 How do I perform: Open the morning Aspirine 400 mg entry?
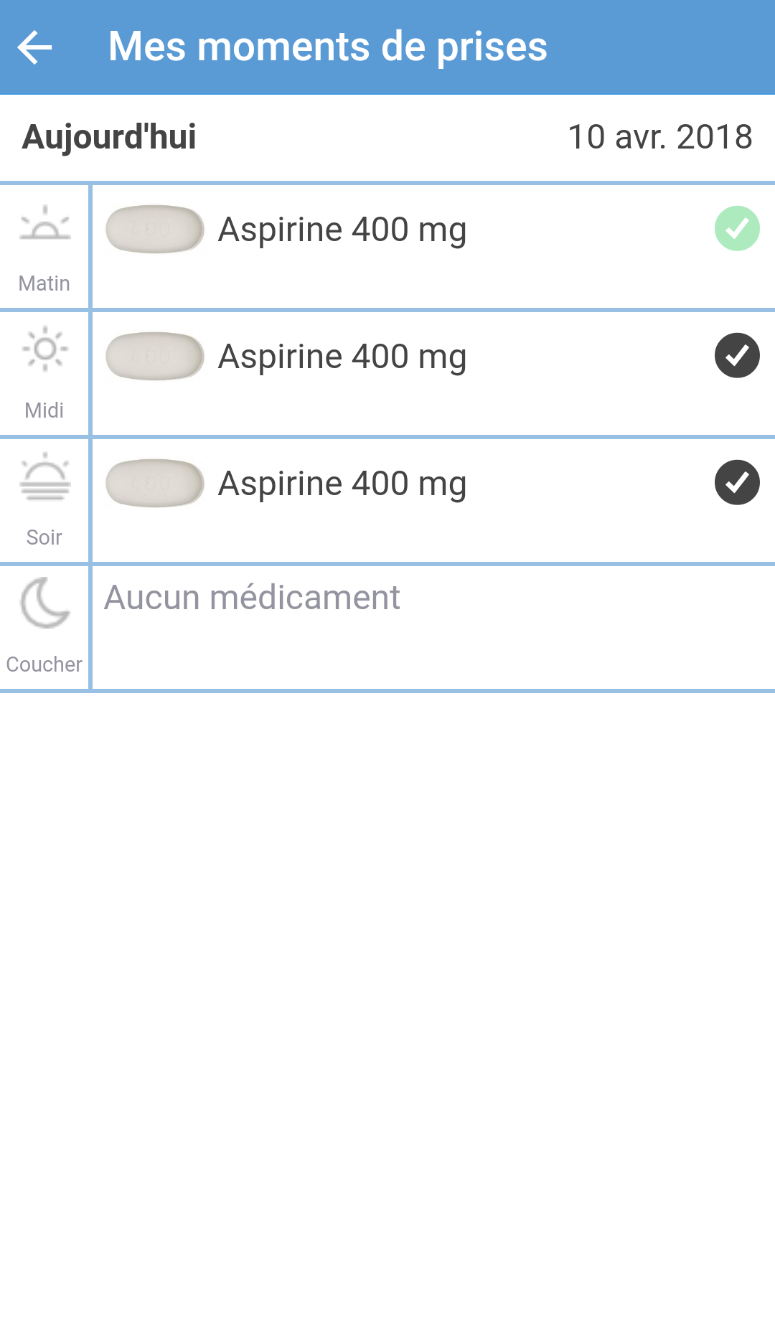(342, 230)
